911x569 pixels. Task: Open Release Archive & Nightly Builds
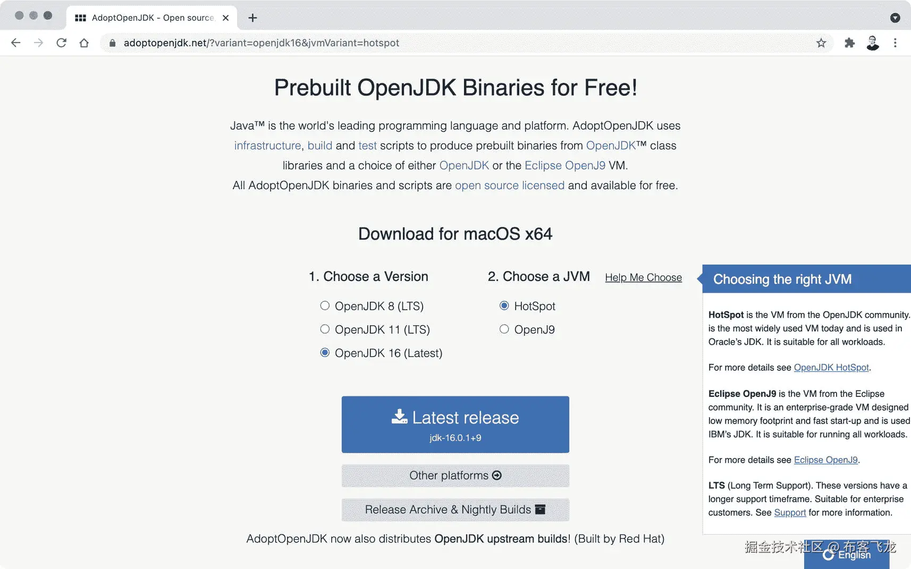pyautogui.click(x=455, y=509)
